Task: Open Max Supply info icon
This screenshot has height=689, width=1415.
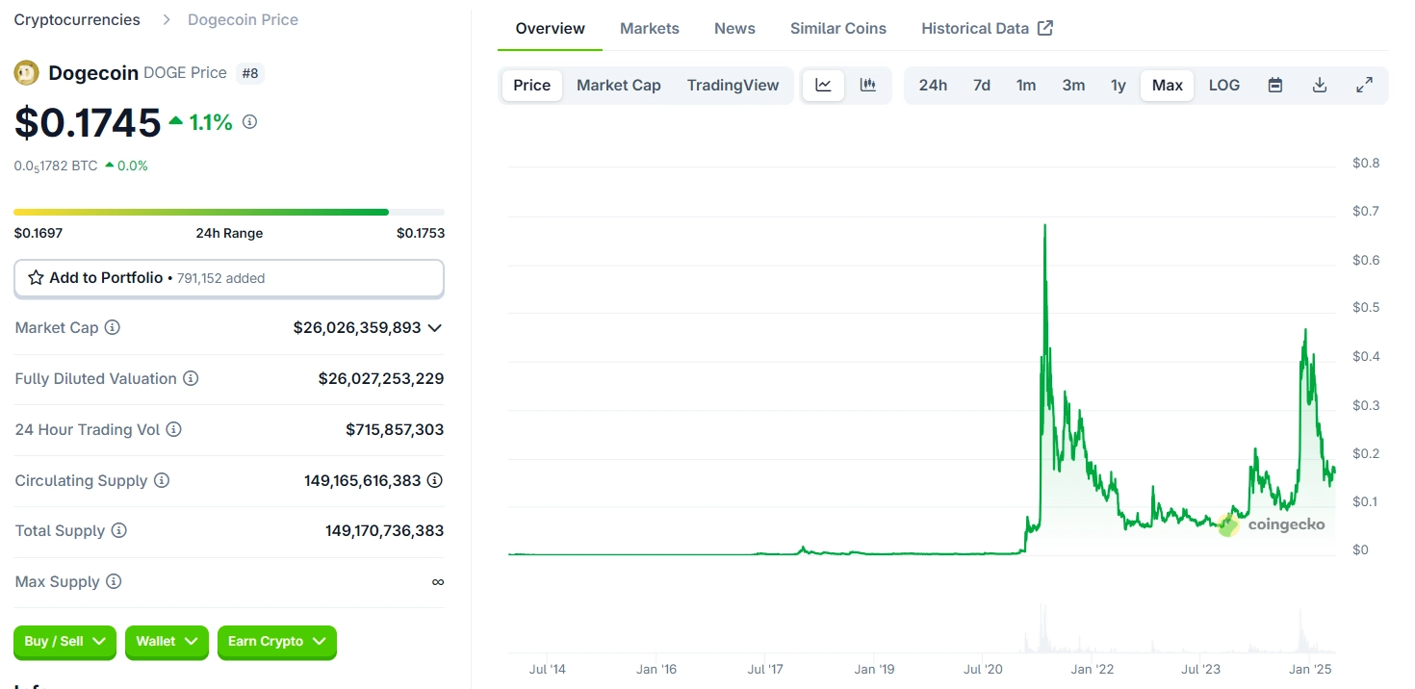Action: click(x=114, y=581)
